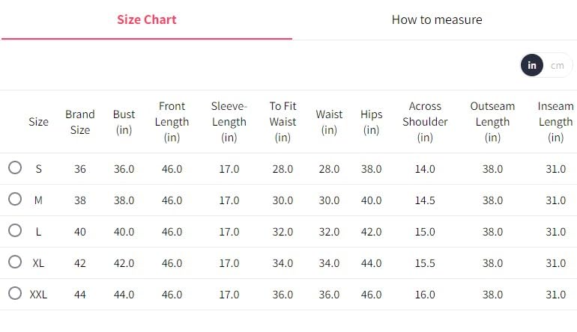Set units to inches
Screen dimensions: 577x332
point(532,65)
